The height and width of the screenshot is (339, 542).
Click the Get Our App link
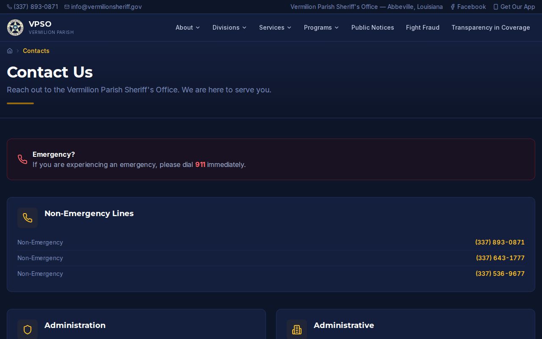coord(514,7)
